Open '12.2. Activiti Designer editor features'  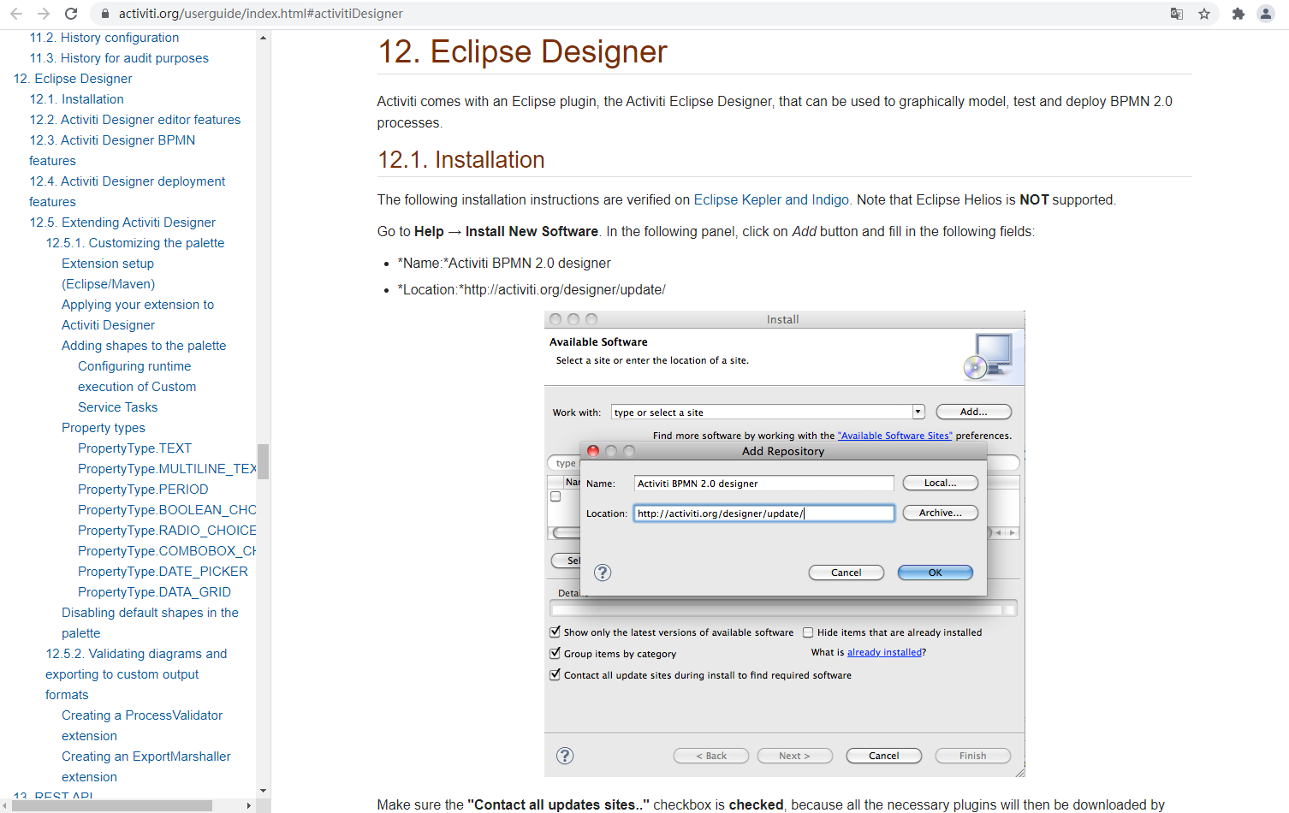point(135,120)
